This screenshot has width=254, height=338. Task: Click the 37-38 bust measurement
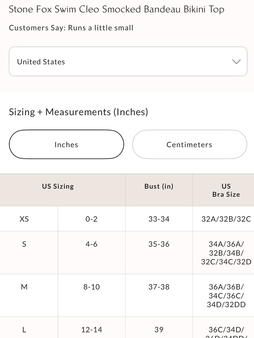(x=159, y=287)
